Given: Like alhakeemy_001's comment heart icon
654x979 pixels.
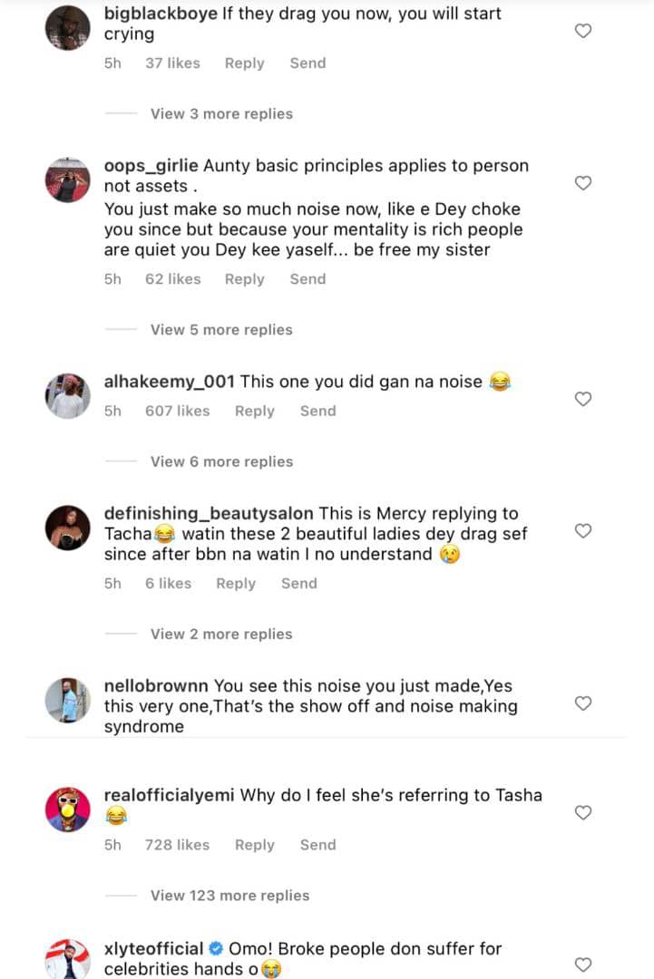Looking at the screenshot, I should pos(584,399).
